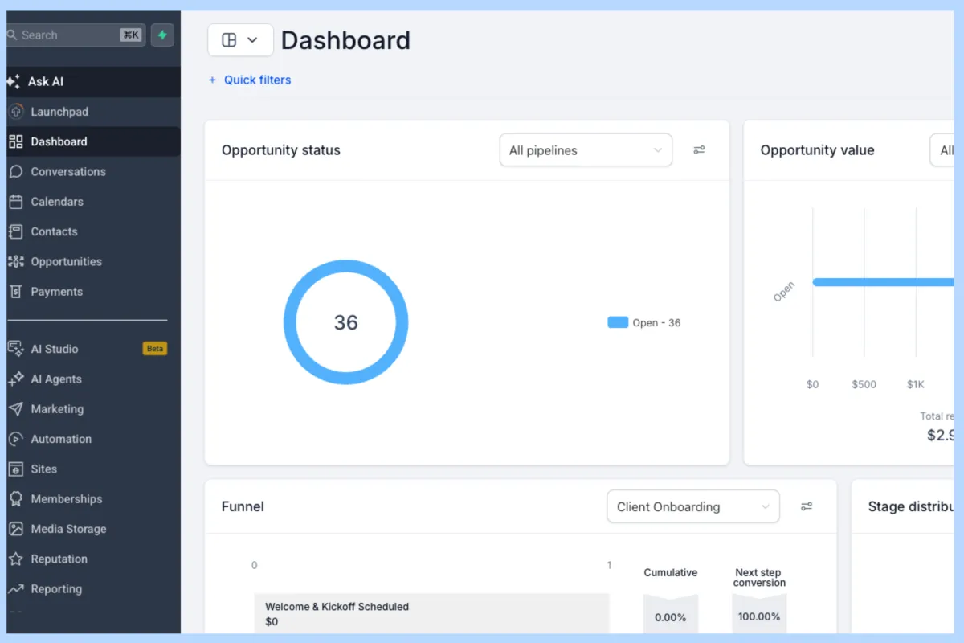Screen dimensions: 964x643
Task: Click the Marketing paper plane icon
Action: tap(15, 409)
